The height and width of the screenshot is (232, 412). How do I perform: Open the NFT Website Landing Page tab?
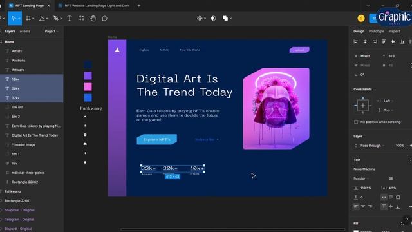(x=94, y=6)
